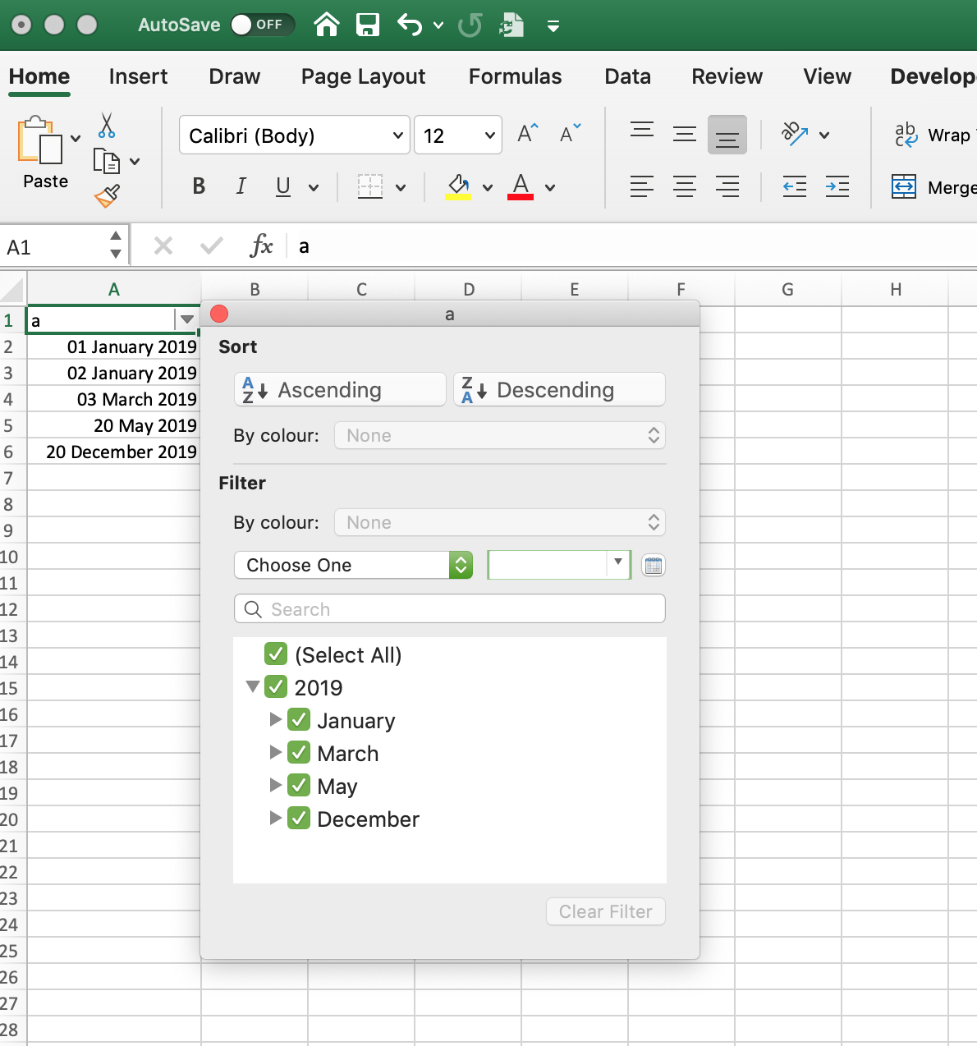Increase cell indent
This screenshot has height=1046, width=977.
837,186
